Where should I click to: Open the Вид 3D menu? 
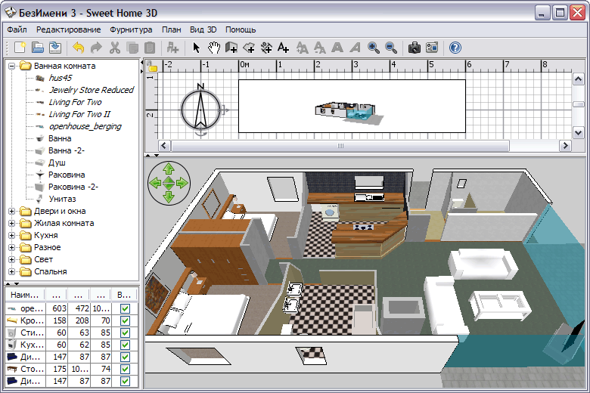click(202, 29)
